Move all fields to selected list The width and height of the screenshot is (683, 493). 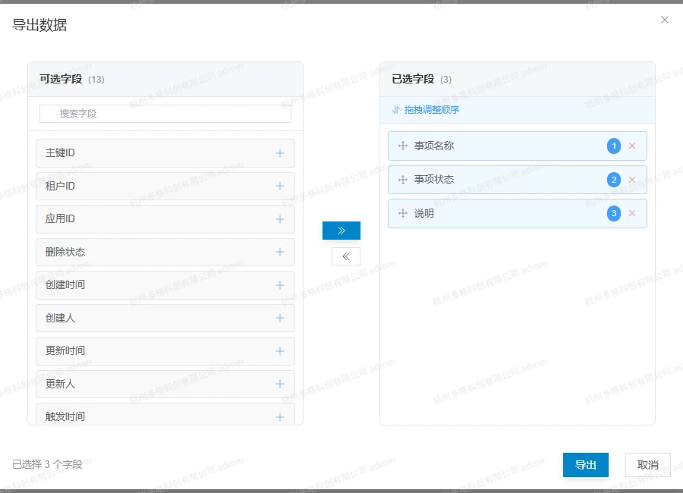coord(341,231)
